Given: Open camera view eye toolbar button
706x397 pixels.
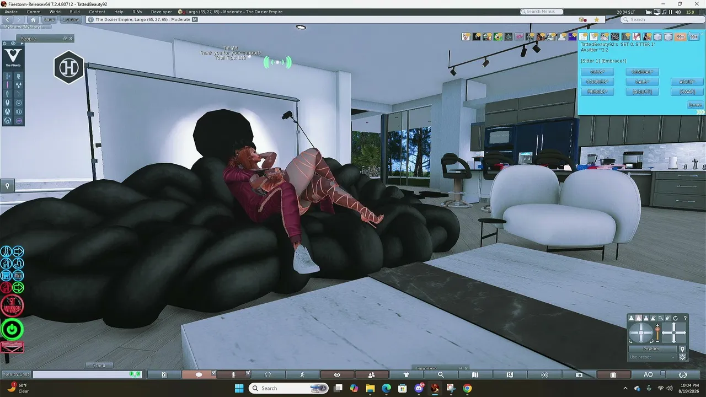Looking at the screenshot, I should click(x=337, y=375).
